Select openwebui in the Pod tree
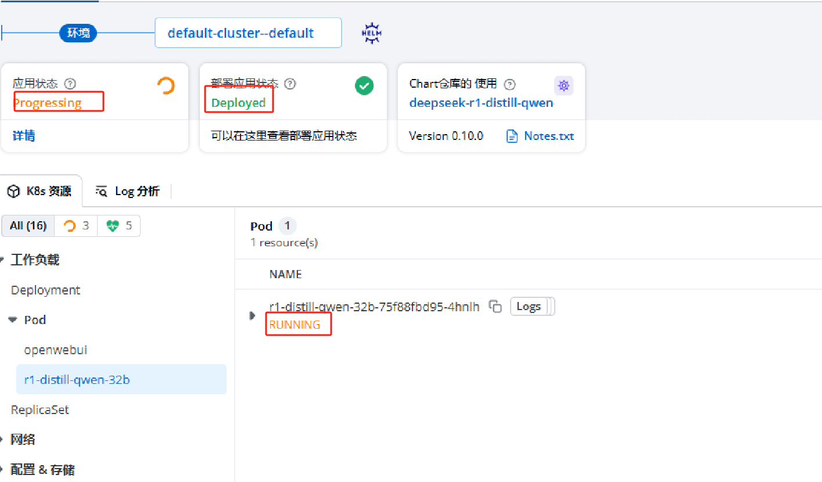 point(55,350)
